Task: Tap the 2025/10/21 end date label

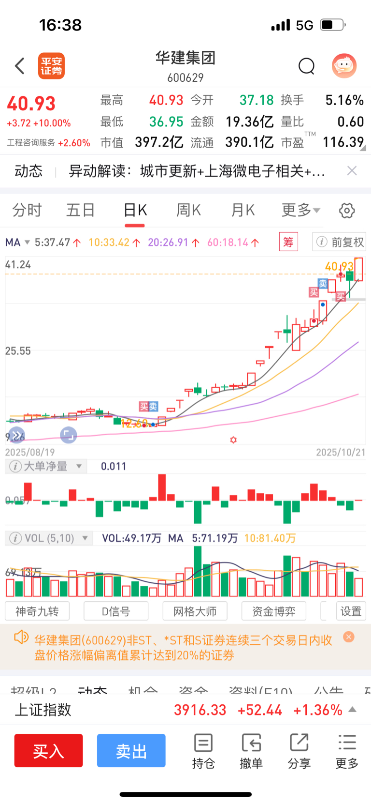Action: pos(341,452)
